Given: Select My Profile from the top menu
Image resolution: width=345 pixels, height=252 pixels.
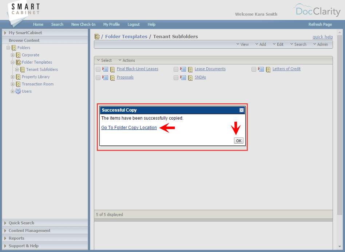Looking at the screenshot, I should (x=111, y=24).
